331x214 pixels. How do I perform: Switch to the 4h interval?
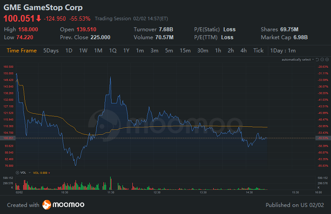tap(243, 51)
